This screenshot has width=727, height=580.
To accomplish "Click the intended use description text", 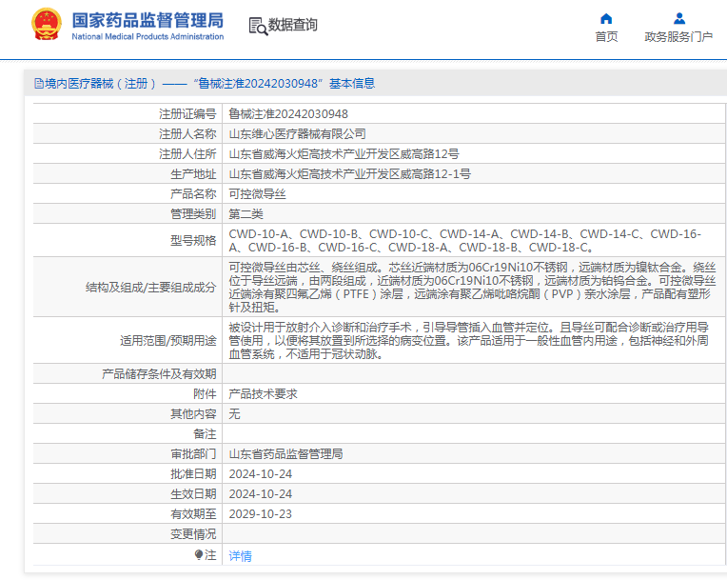I will click(469, 341).
